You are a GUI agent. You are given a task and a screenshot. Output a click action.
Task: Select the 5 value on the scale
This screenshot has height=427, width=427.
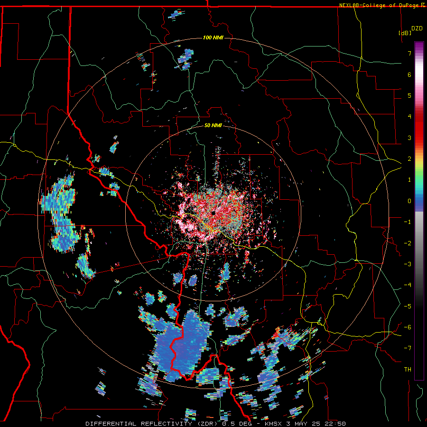pos(409,95)
